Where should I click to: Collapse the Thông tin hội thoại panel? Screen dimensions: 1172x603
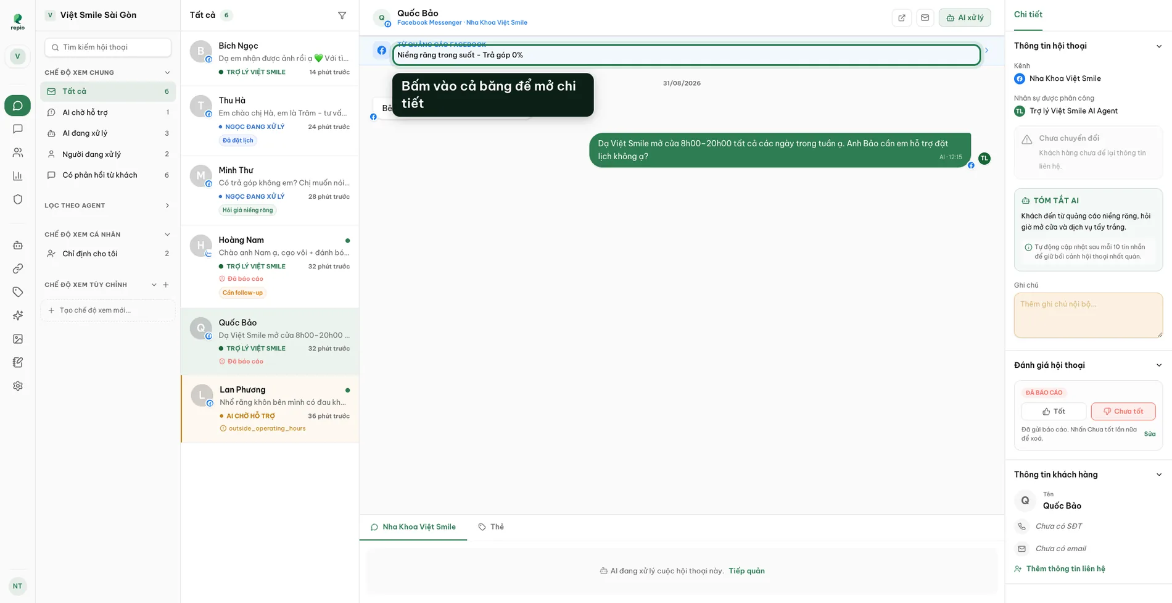[1158, 46]
